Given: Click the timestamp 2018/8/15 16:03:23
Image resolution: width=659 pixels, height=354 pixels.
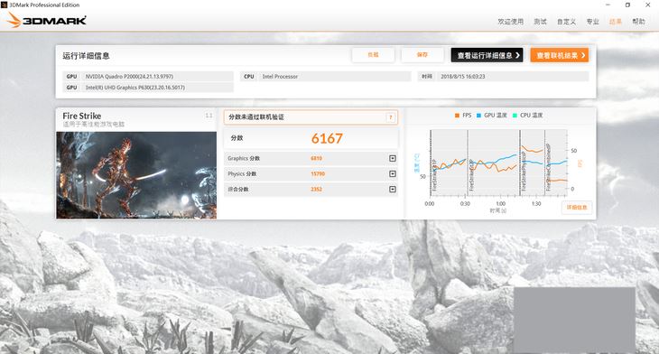Looking at the screenshot, I should pyautogui.click(x=463, y=77).
